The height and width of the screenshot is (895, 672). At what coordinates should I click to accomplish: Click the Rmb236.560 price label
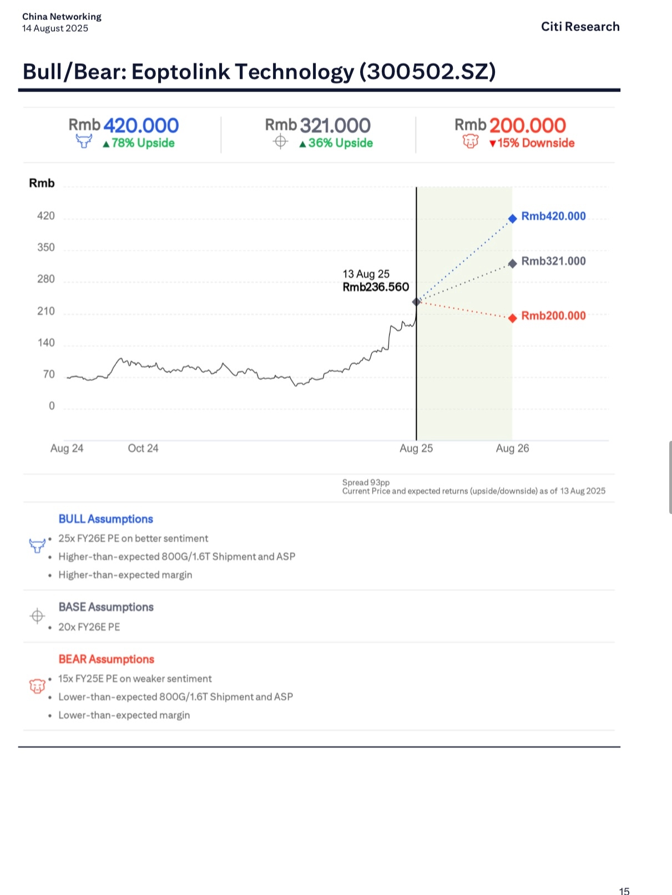(x=376, y=287)
